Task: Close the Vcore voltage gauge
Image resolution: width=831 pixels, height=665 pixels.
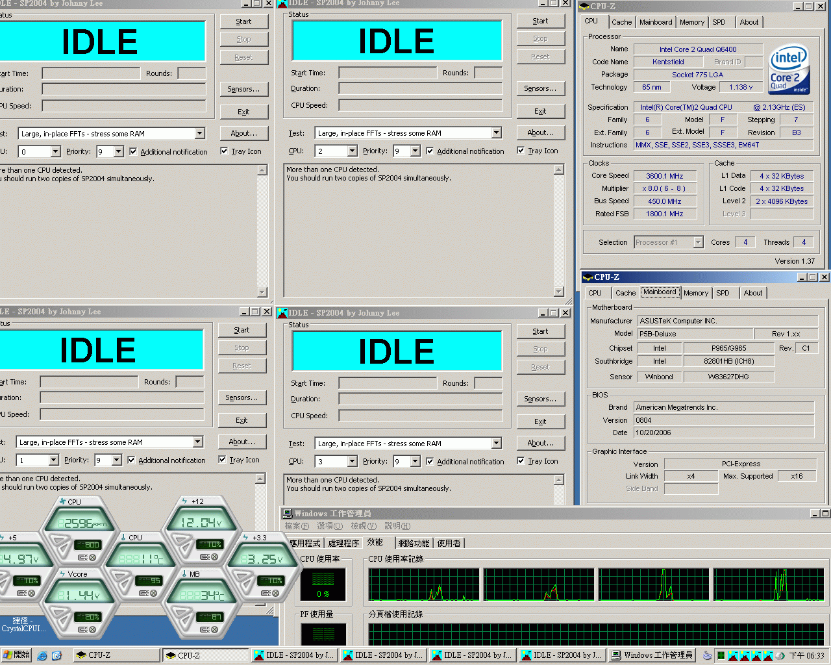Action: (92, 629)
